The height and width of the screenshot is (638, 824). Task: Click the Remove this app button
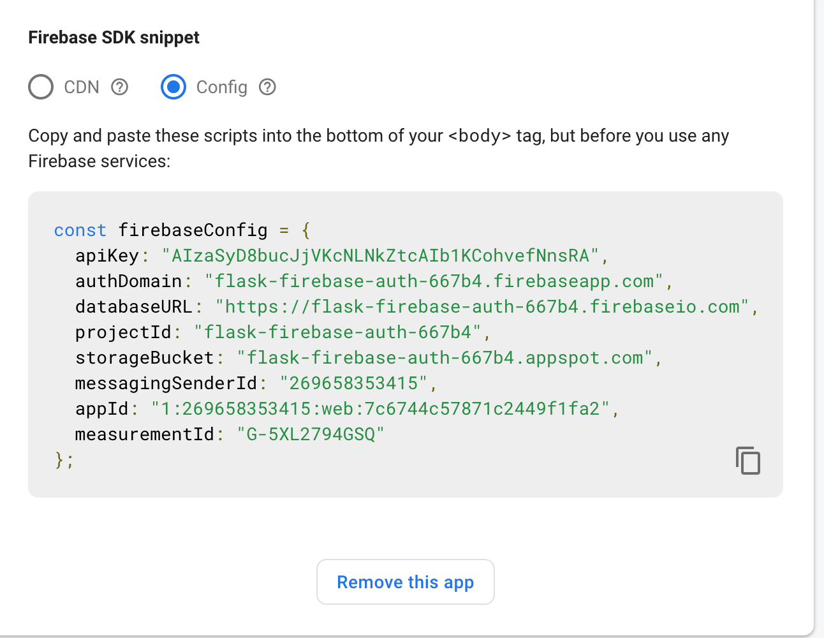405,581
